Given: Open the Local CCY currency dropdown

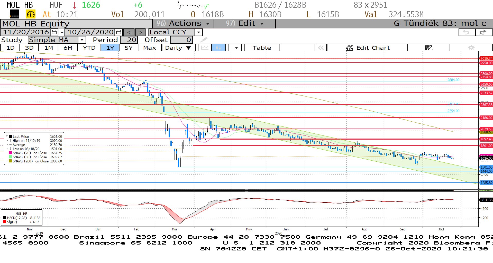Looking at the screenshot, I should [x=198, y=32].
